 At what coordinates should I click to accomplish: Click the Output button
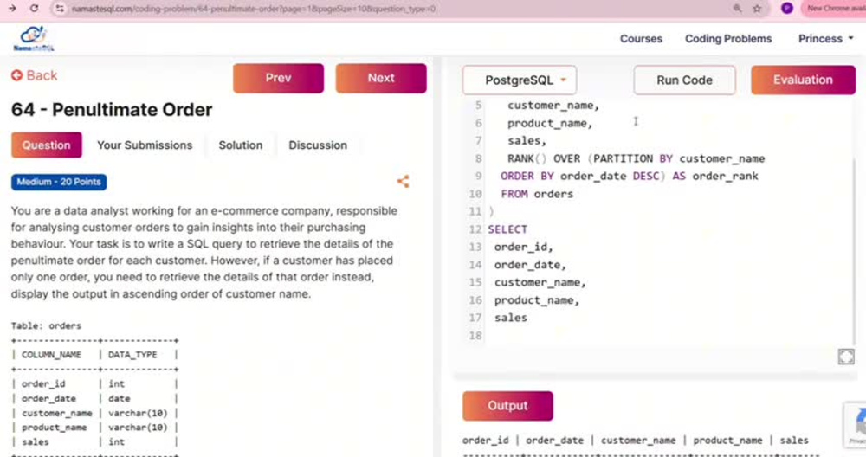tap(507, 406)
